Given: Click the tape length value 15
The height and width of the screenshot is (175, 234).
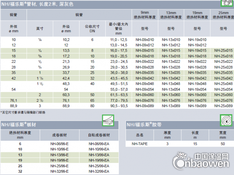Looking at the screenshot, I should 195,144.
